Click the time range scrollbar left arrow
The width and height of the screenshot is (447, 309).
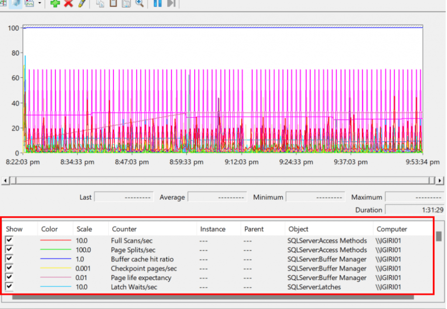pyautogui.click(x=5, y=180)
